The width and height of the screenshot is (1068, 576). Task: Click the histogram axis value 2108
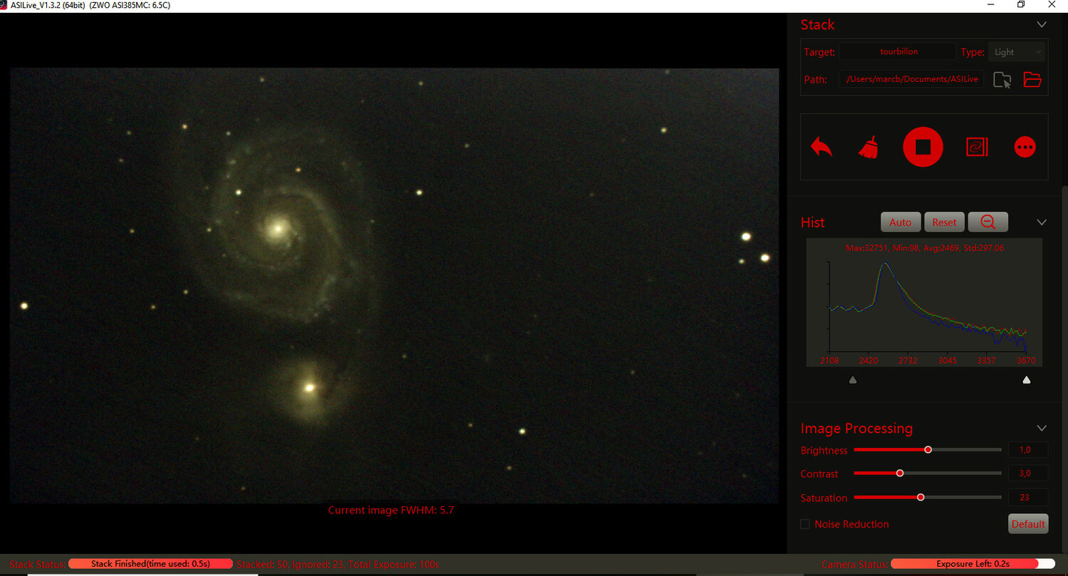tap(829, 360)
